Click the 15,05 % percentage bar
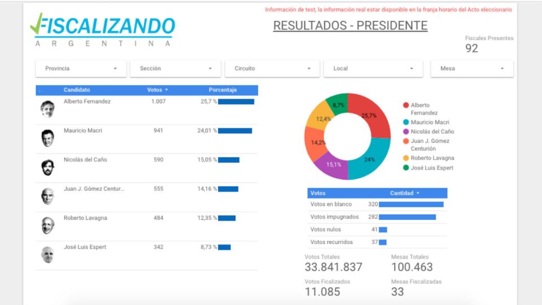Image resolution: width=542 pixels, height=305 pixels. pyautogui.click(x=229, y=160)
